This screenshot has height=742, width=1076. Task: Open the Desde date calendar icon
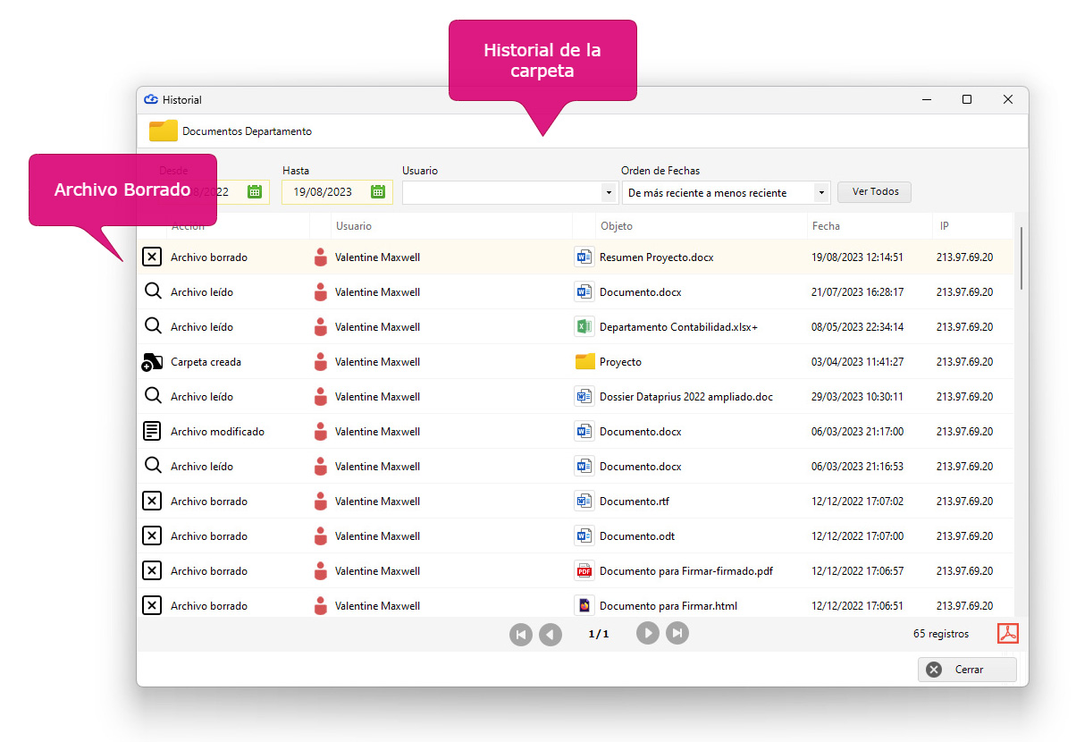255,191
